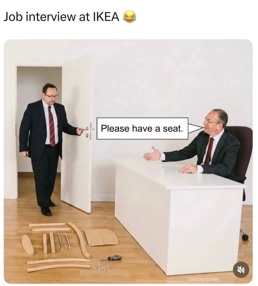This screenshot has height=286, width=258.
Task: Click the dadsaysjokes watermark
Action: pyautogui.click(x=203, y=279)
